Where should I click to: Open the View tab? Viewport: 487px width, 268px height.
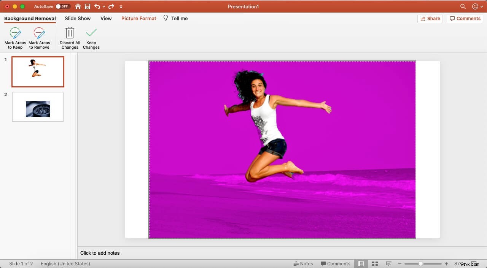pos(106,18)
